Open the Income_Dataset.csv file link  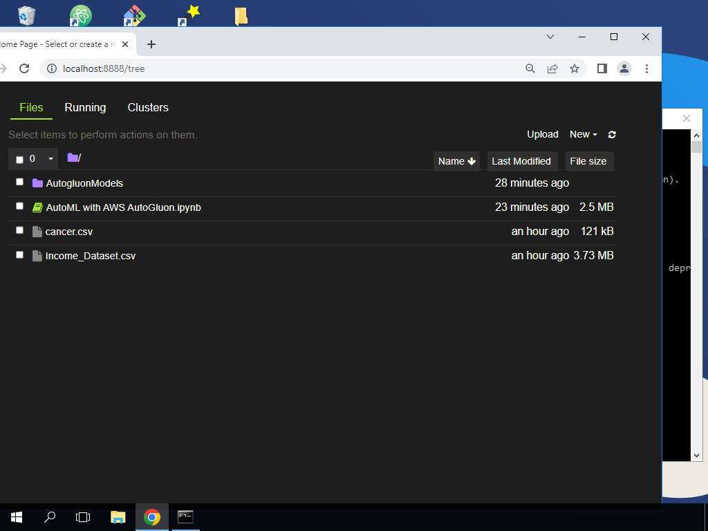point(91,256)
